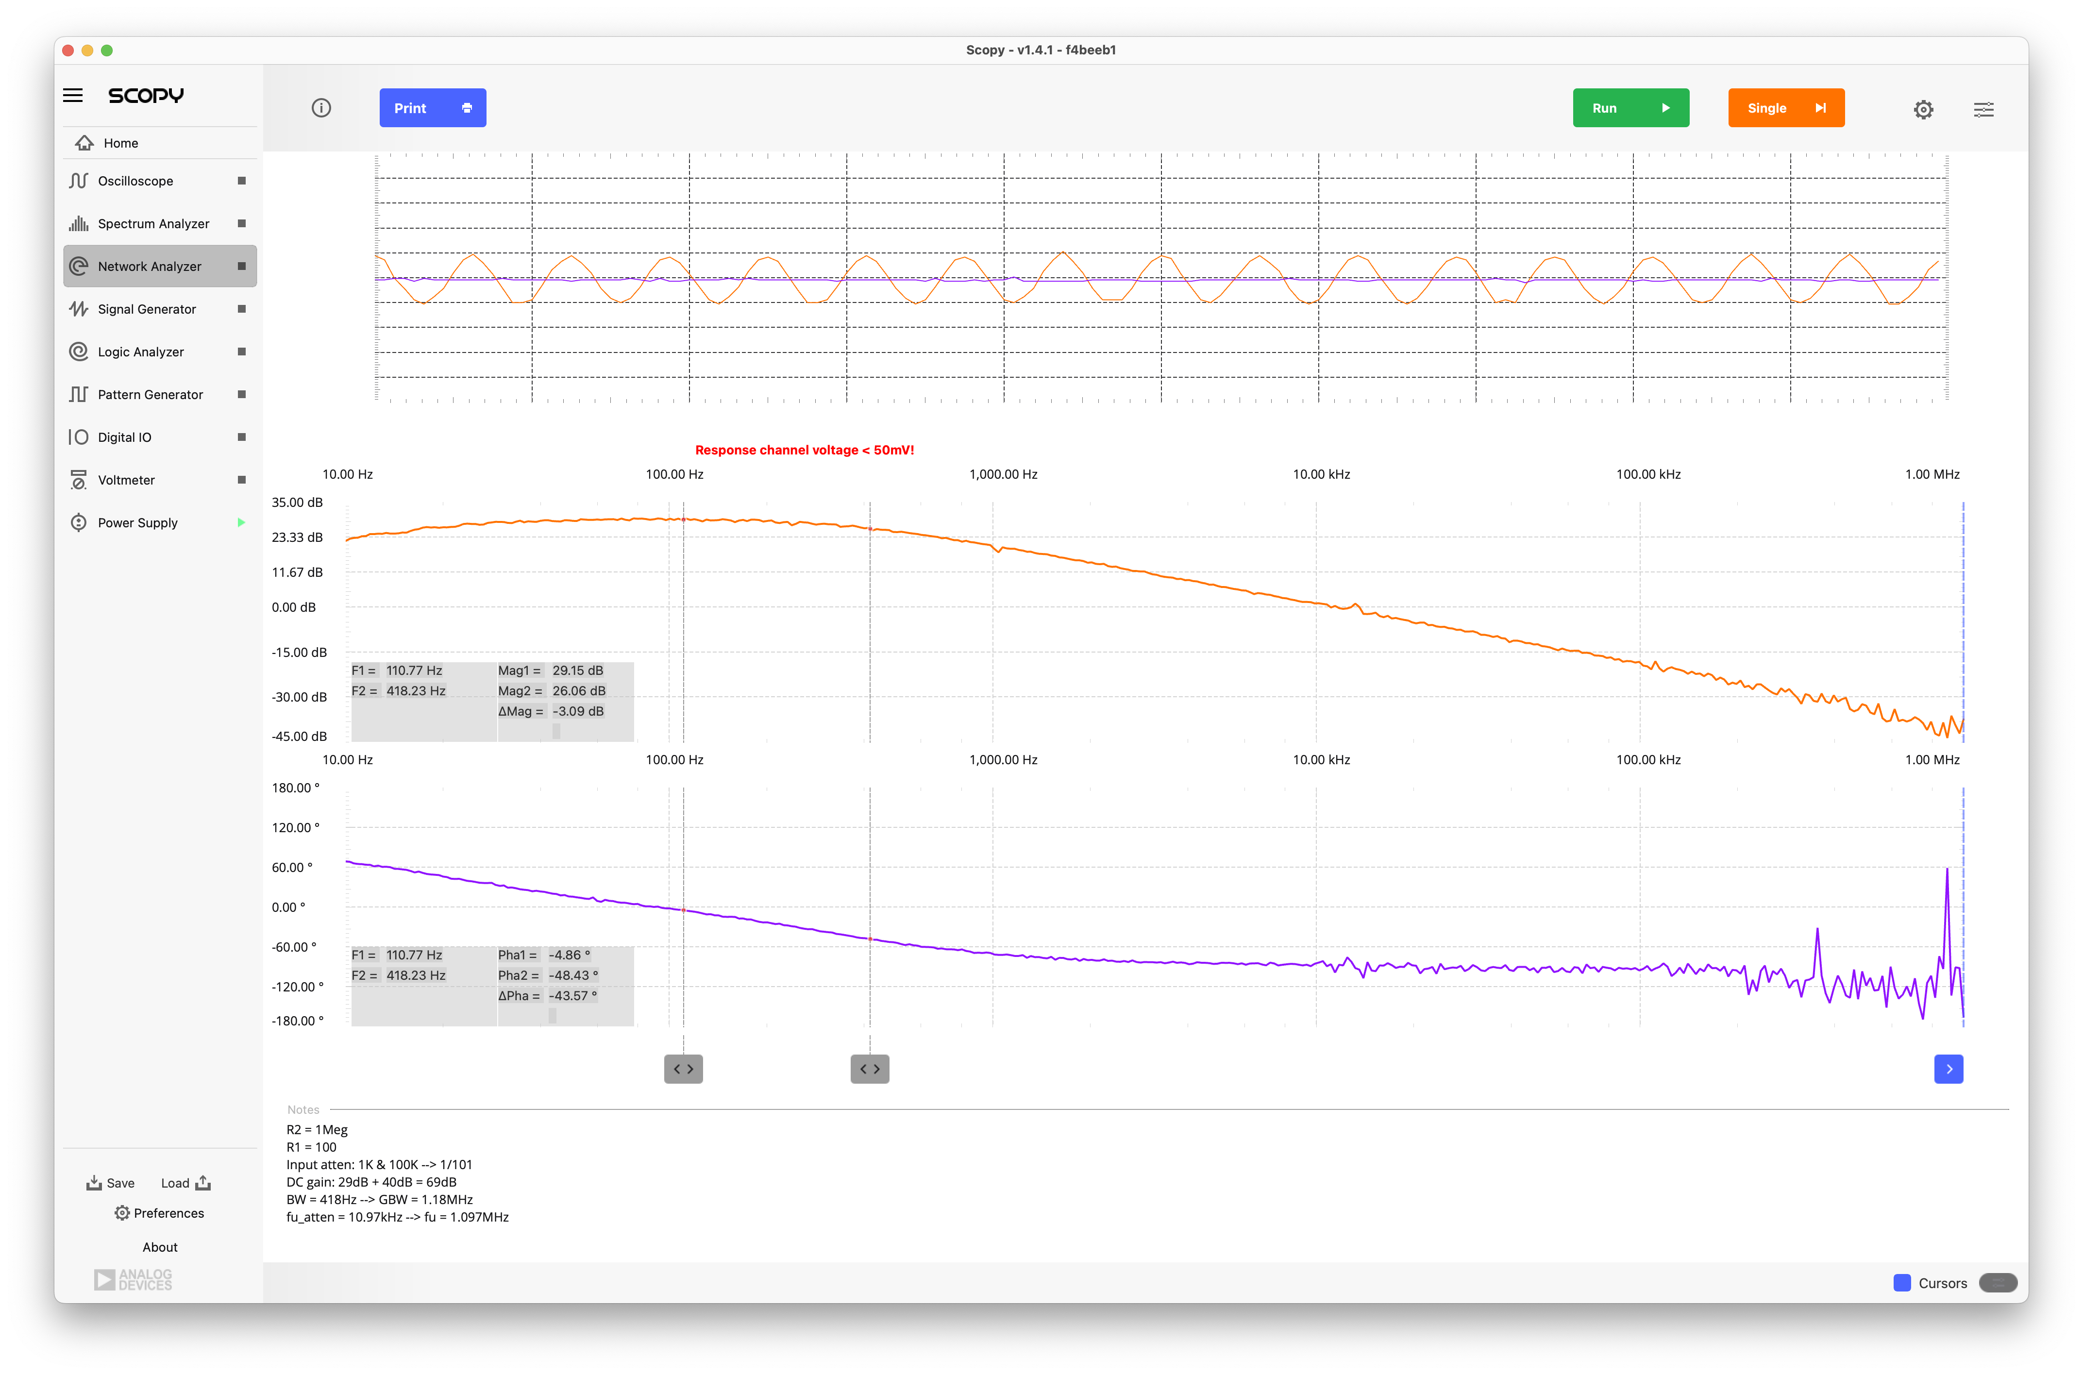The height and width of the screenshot is (1375, 2083).
Task: Click the red 'Response channel voltage < 50mV!' warning
Action: coord(804,450)
